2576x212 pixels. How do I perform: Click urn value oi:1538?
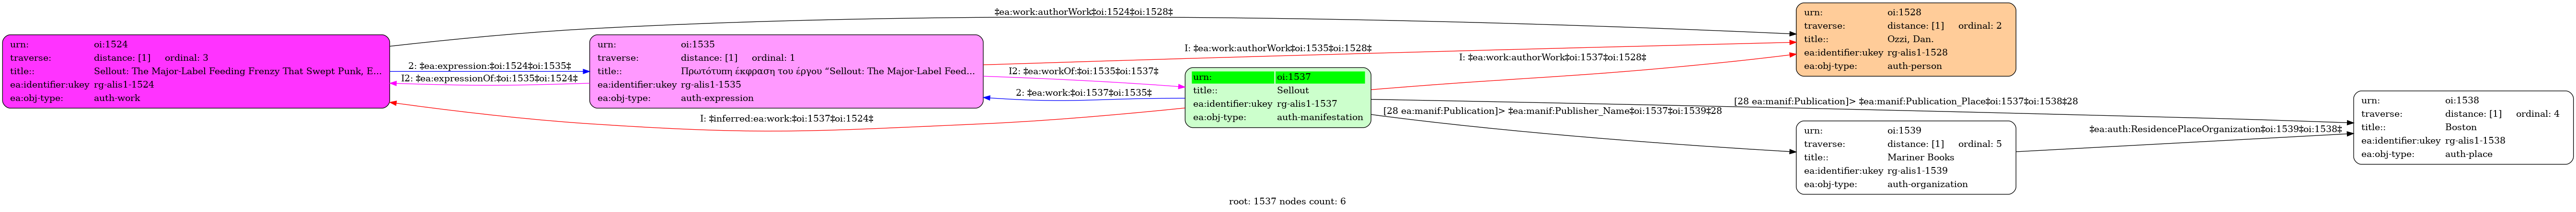2462,100
